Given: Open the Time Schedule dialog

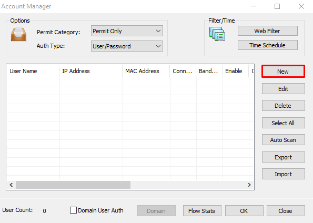Looking at the screenshot, I should point(267,45).
